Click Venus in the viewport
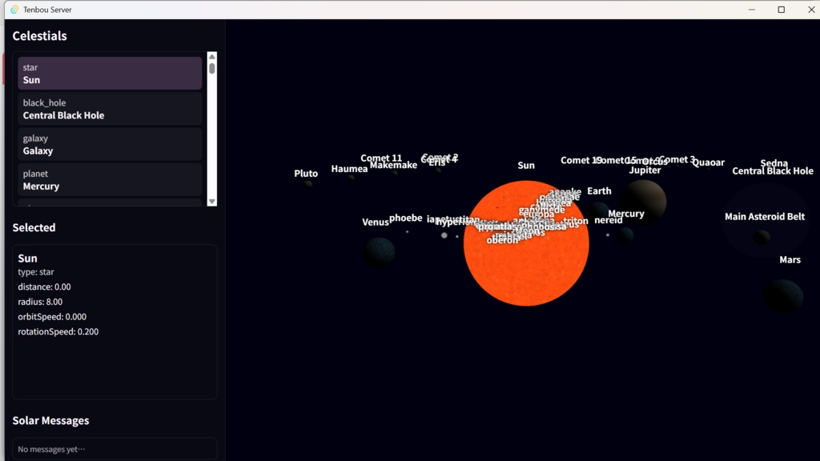The height and width of the screenshot is (461, 820). (x=376, y=222)
